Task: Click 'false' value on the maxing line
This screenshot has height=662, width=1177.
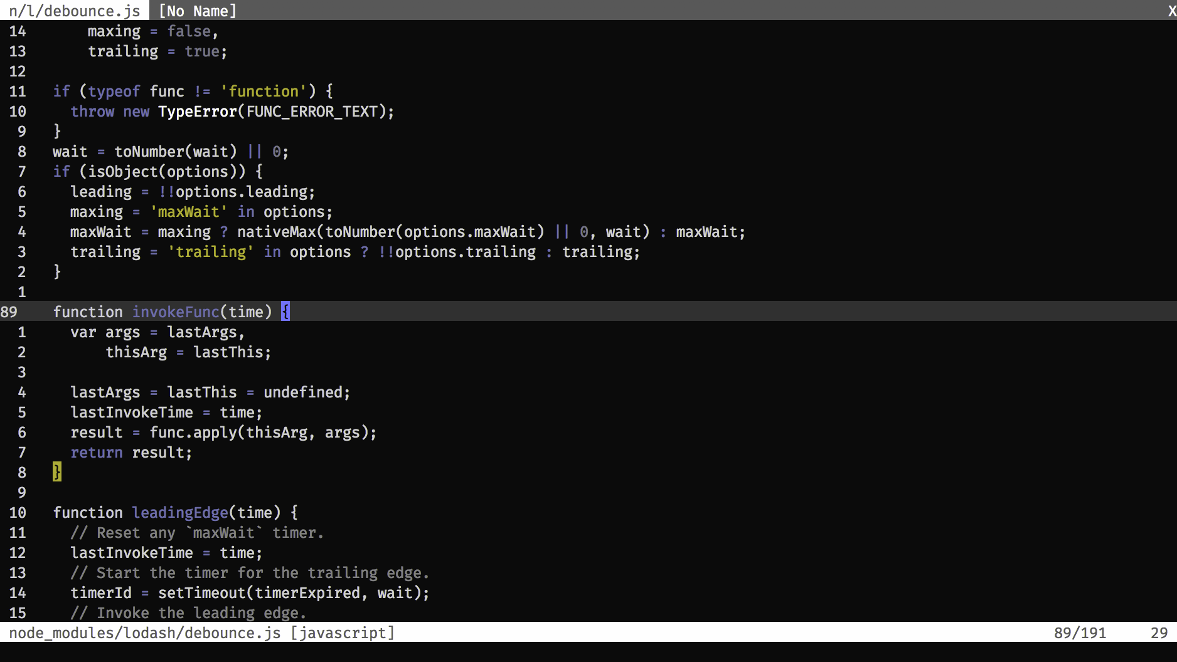Action: pos(189,31)
